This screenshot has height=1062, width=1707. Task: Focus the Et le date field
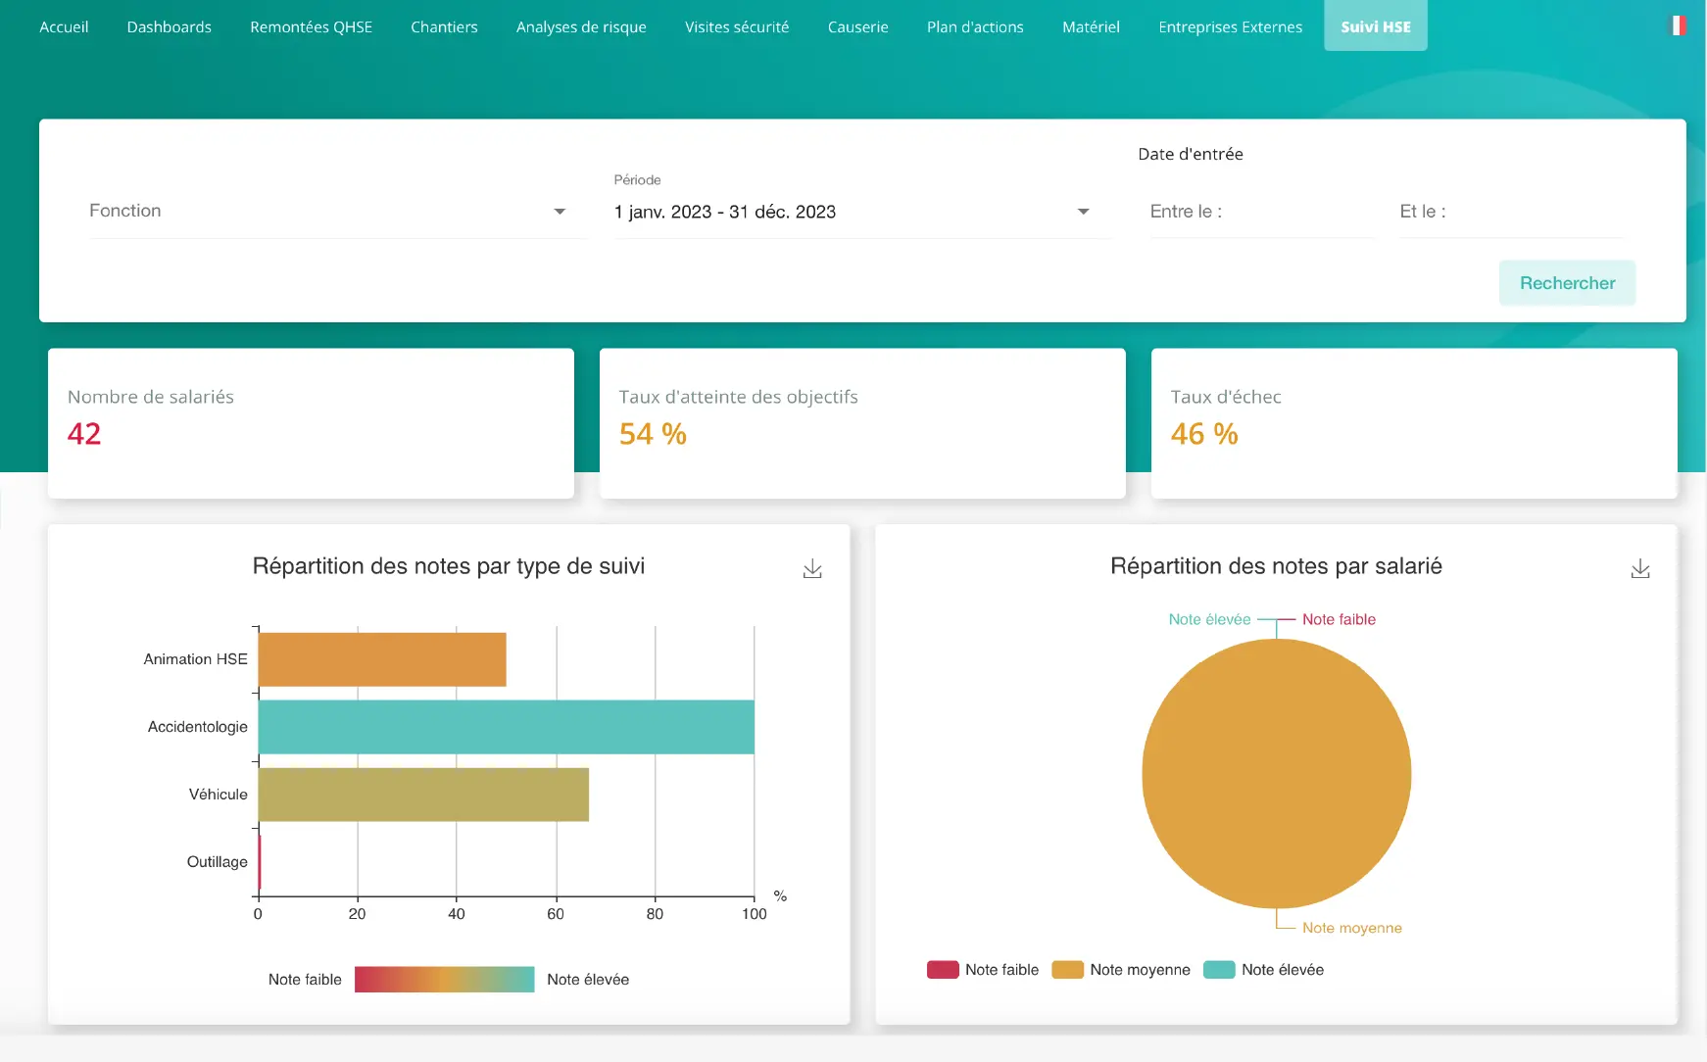coord(1510,212)
